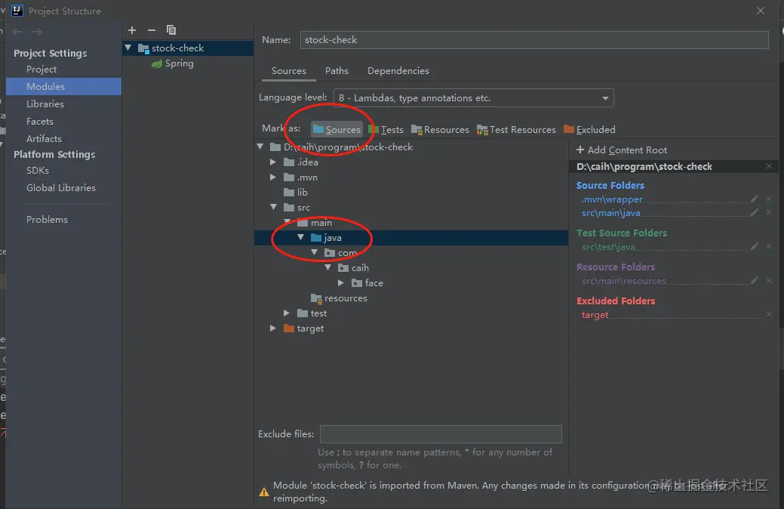Collapse the caih package
This screenshot has width=784, height=509.
pyautogui.click(x=328, y=268)
